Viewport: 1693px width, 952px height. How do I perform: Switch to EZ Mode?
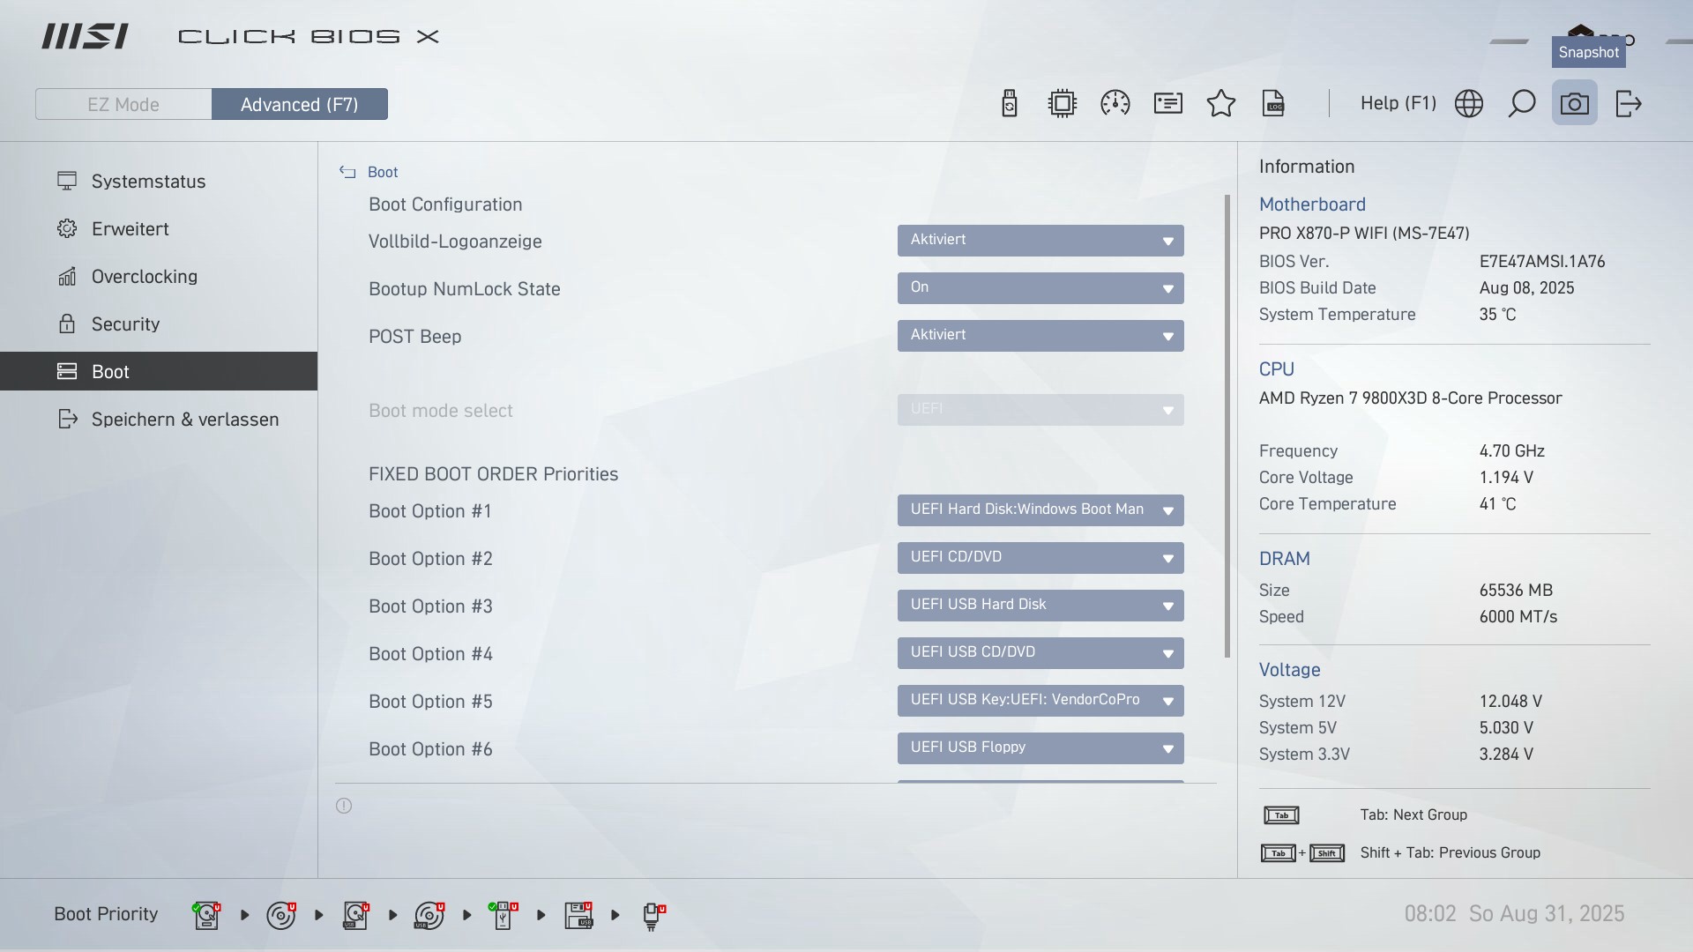pyautogui.click(x=123, y=103)
